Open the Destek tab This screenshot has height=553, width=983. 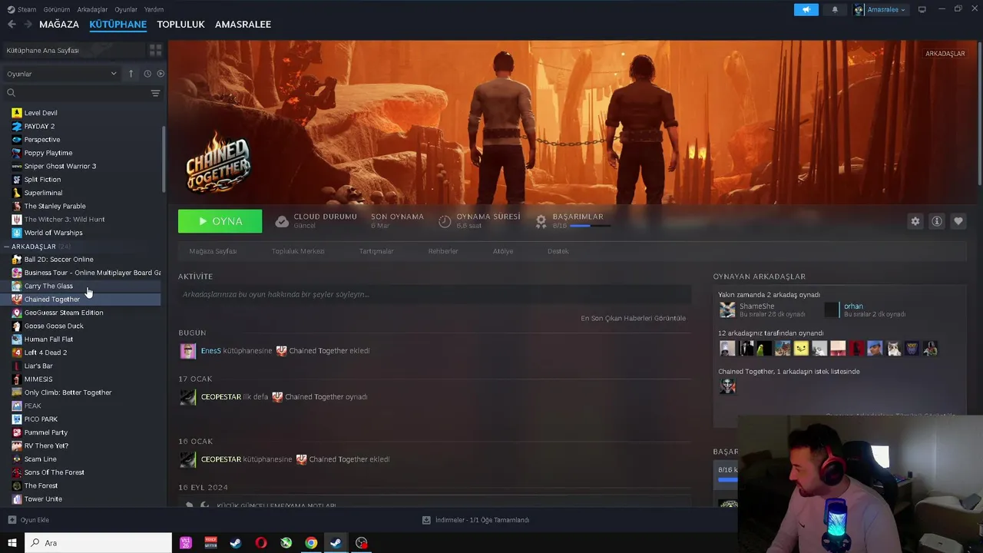click(x=558, y=251)
